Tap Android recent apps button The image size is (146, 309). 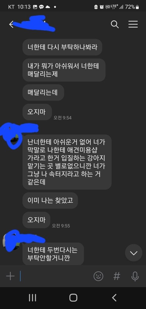[x=32, y=298]
